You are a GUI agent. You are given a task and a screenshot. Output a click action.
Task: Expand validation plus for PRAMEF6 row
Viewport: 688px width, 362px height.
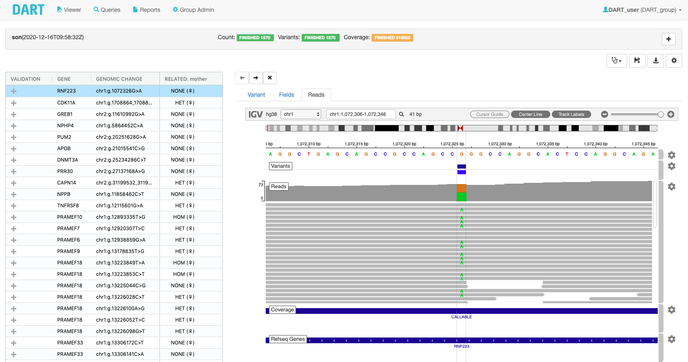pos(13,240)
